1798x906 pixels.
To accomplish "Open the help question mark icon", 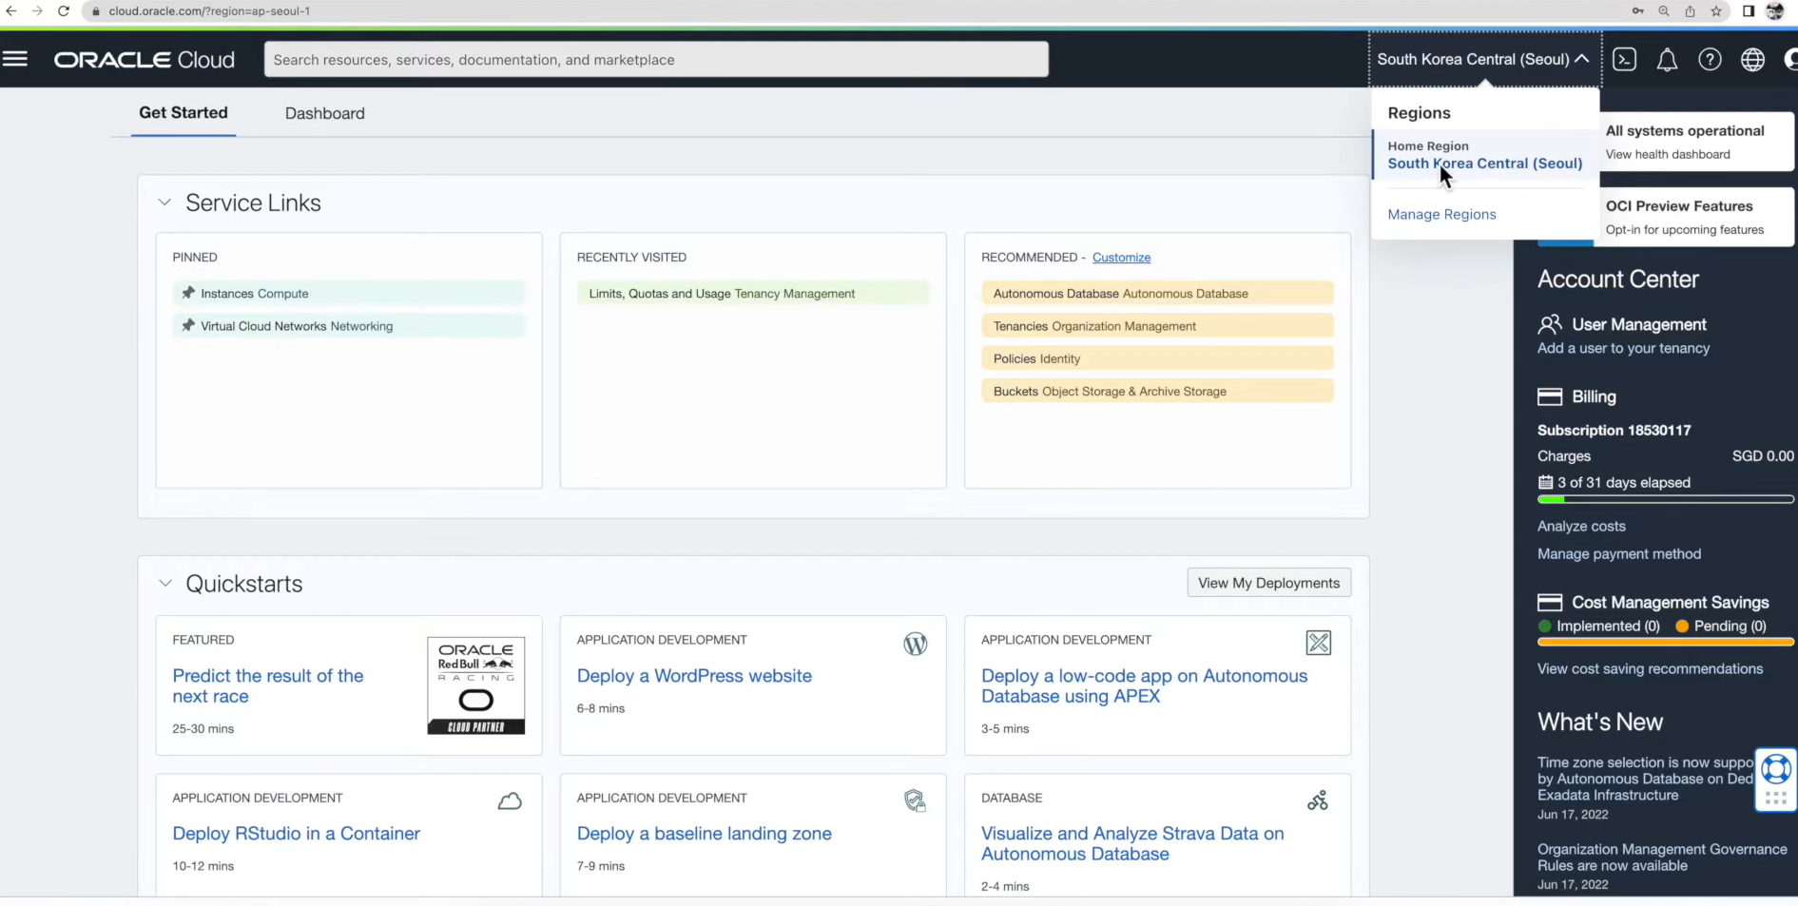I will point(1710,60).
